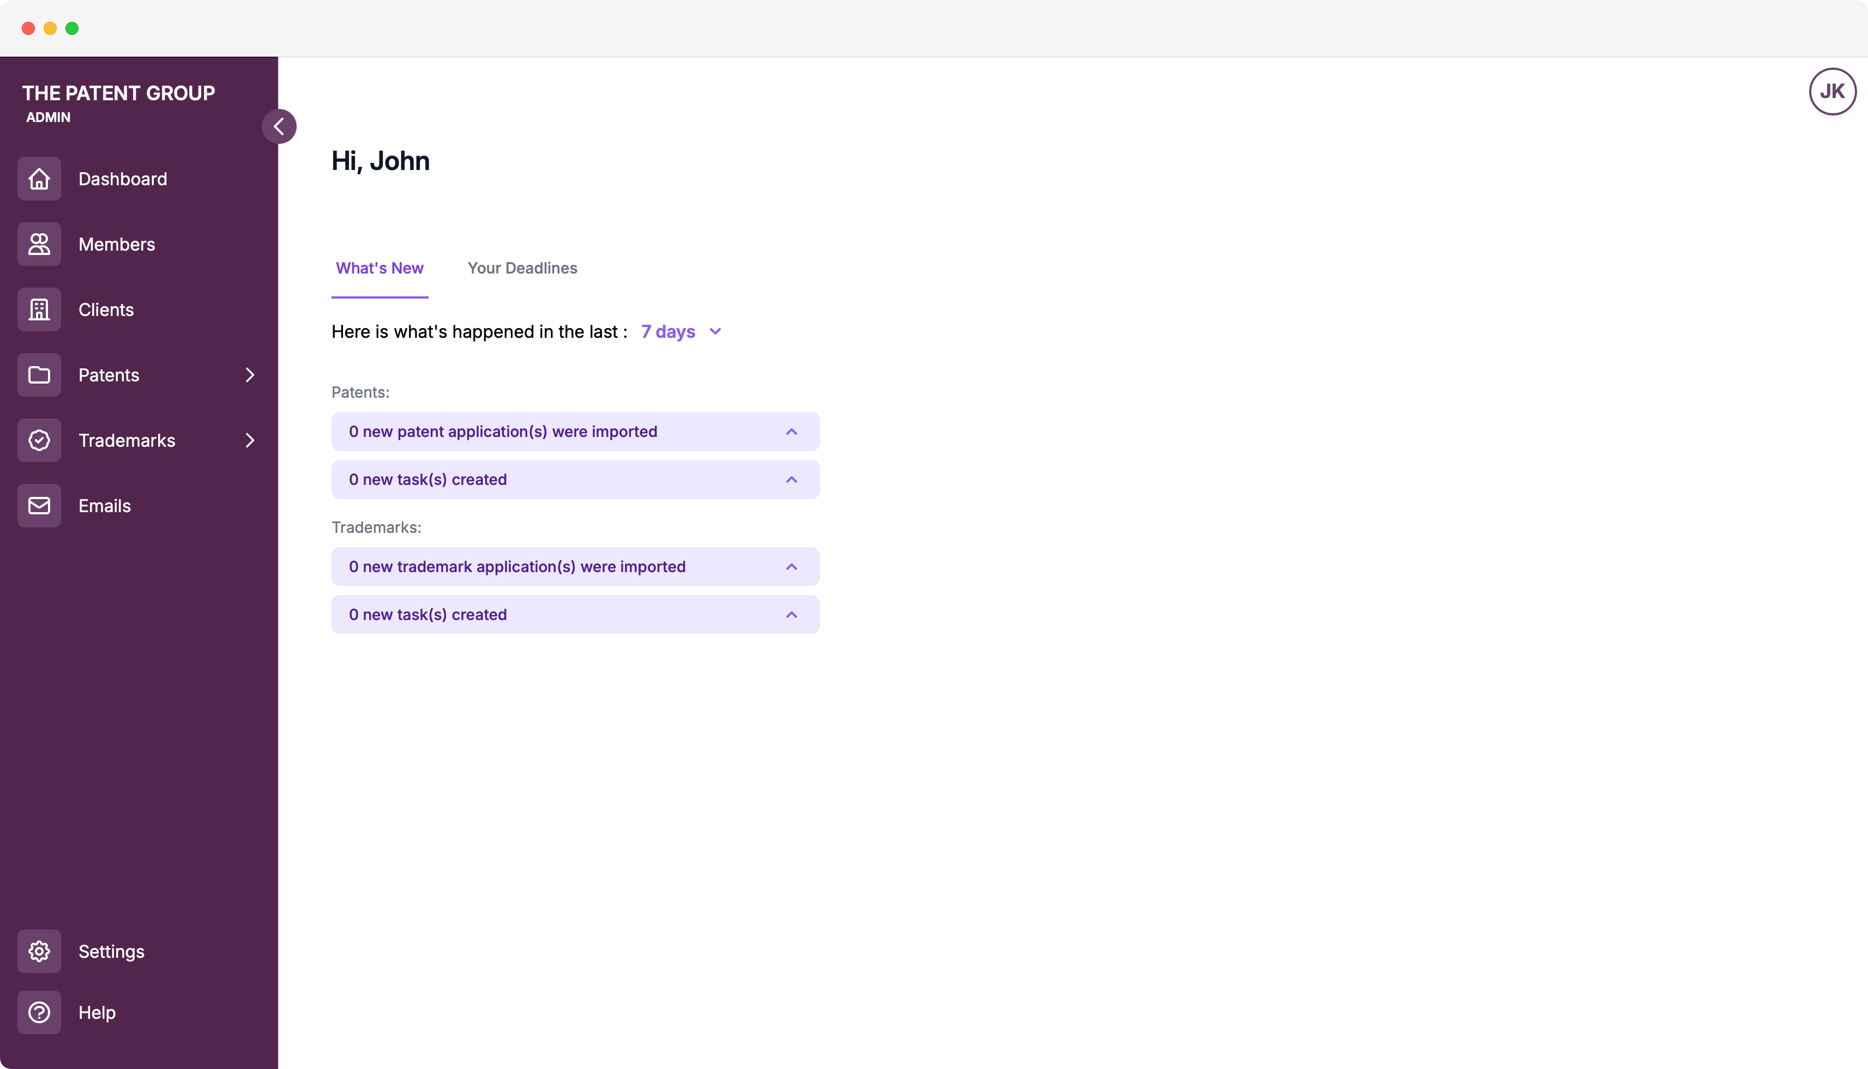Click the Emails envelope icon
This screenshot has width=1868, height=1069.
(x=39, y=506)
